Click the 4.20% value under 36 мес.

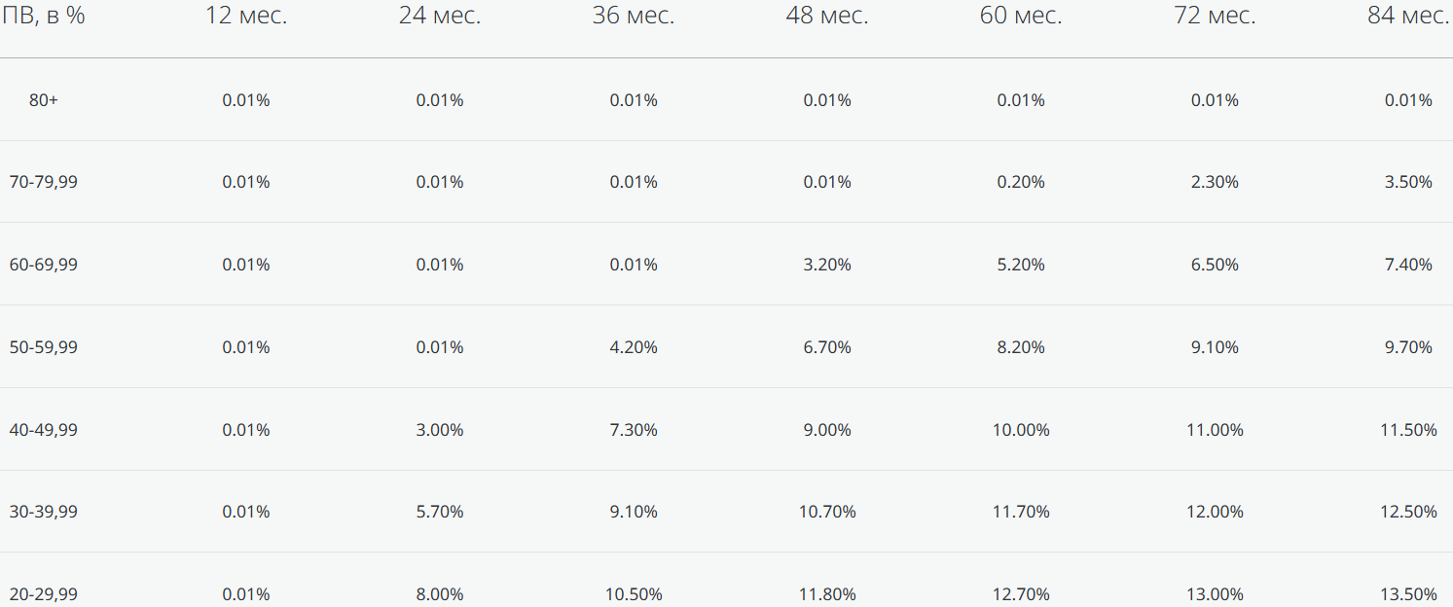point(634,347)
